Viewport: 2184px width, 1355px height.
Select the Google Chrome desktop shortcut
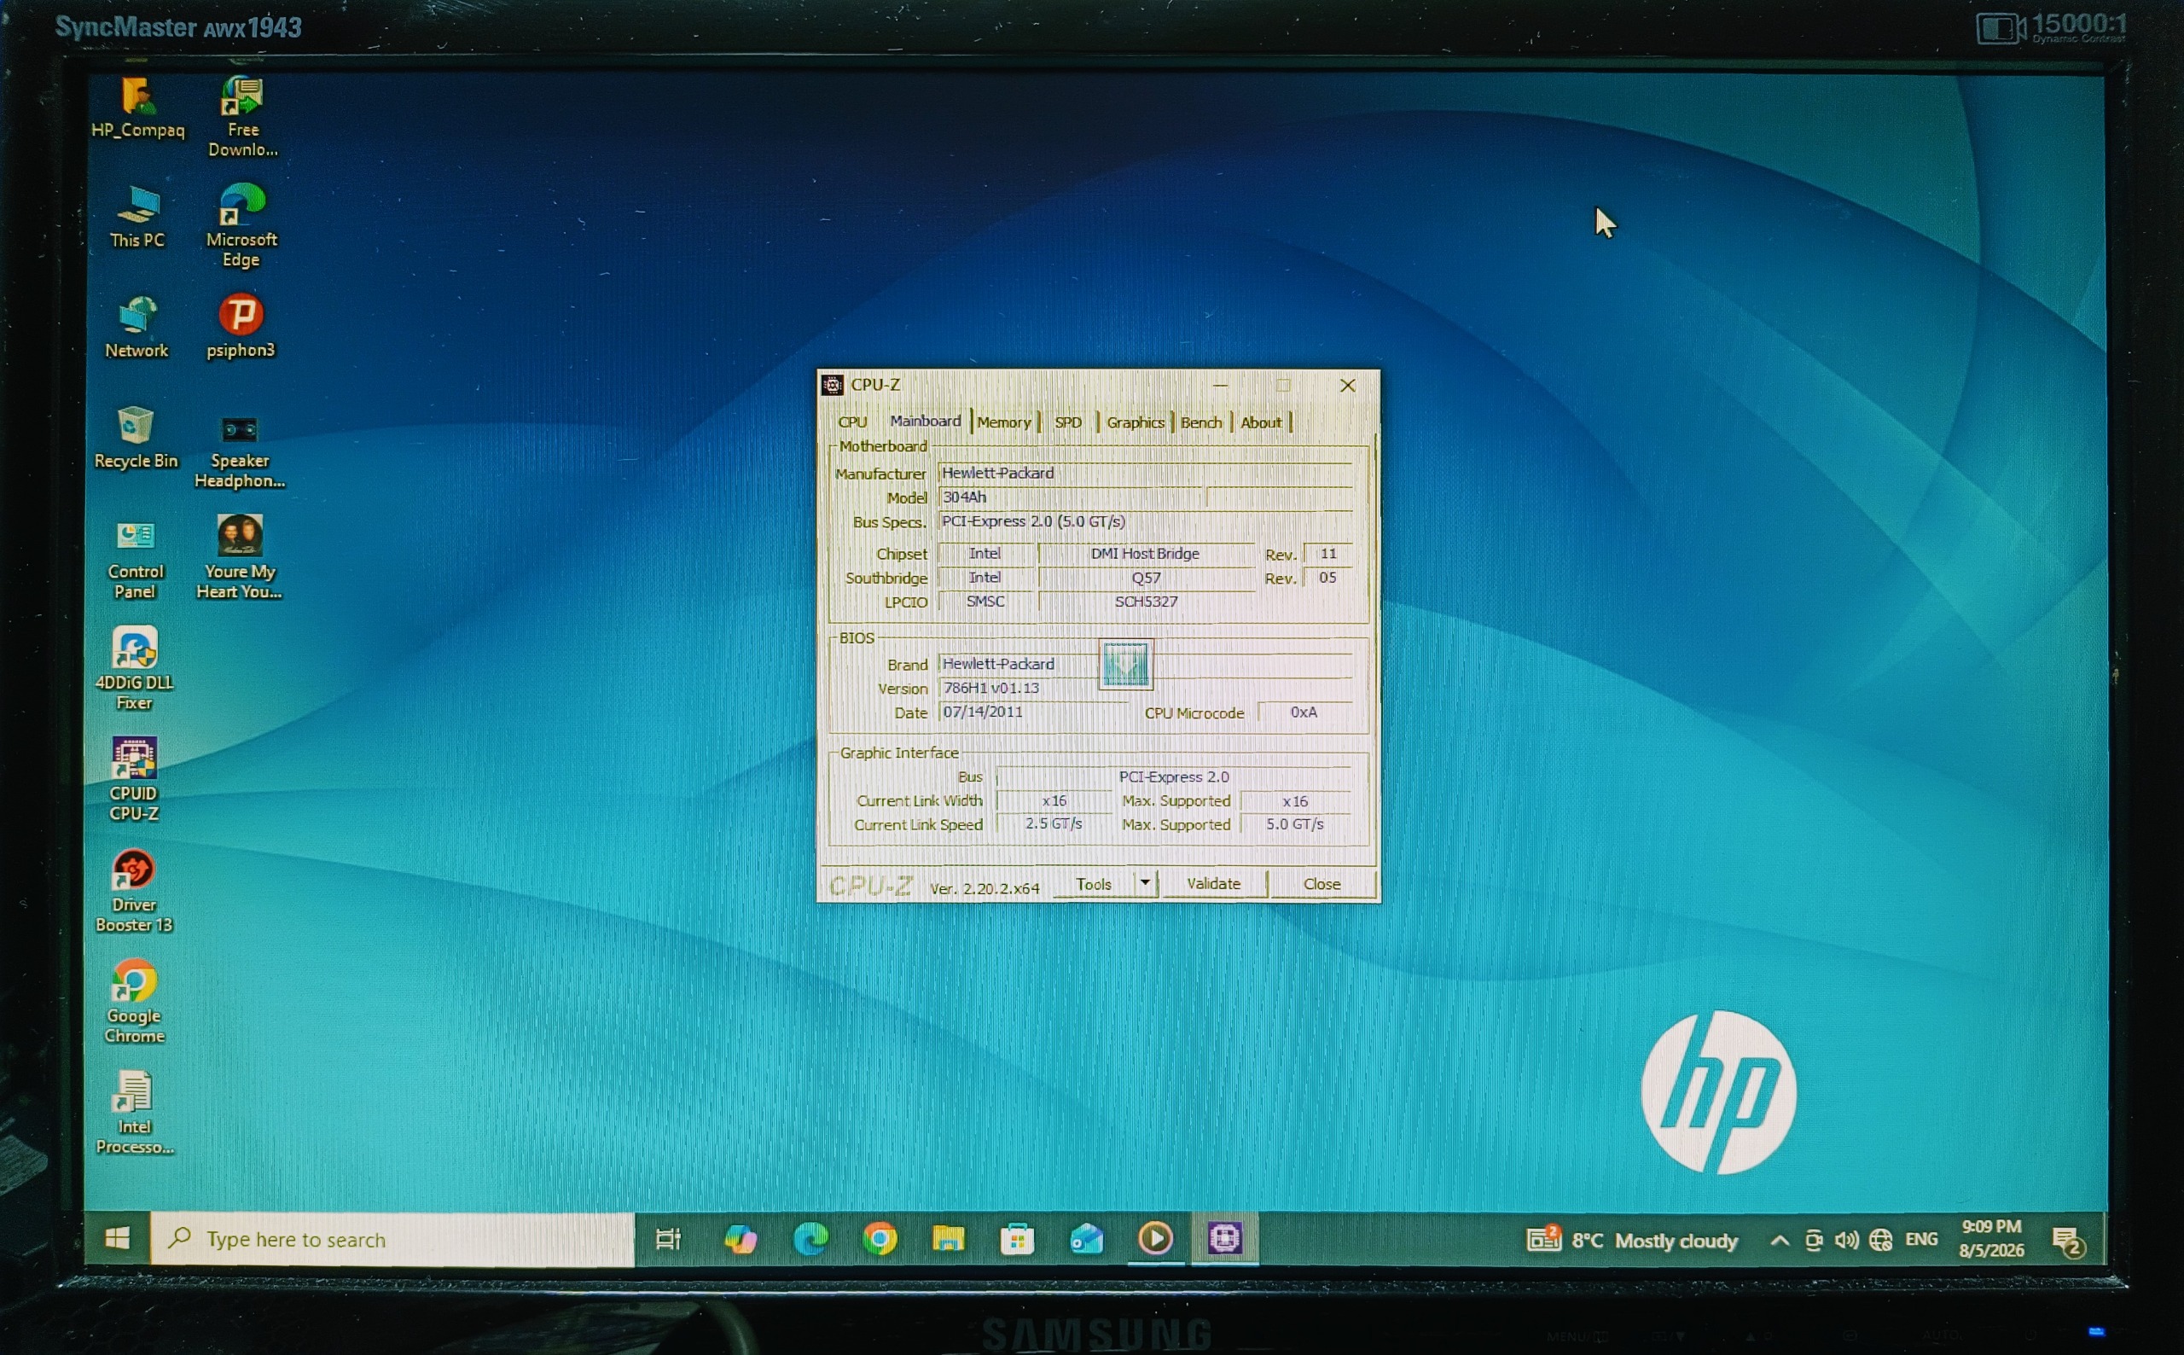135,1002
